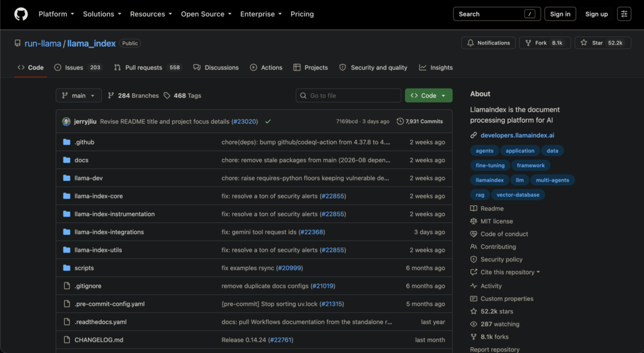Fork the llama_index repository
Screen dimensions: 644x353
tap(545, 43)
